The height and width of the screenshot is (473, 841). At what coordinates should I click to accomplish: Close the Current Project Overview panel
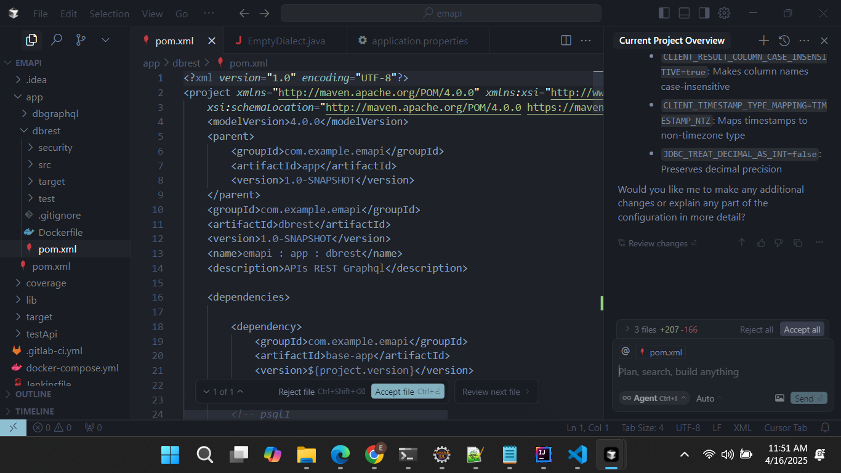(824, 41)
